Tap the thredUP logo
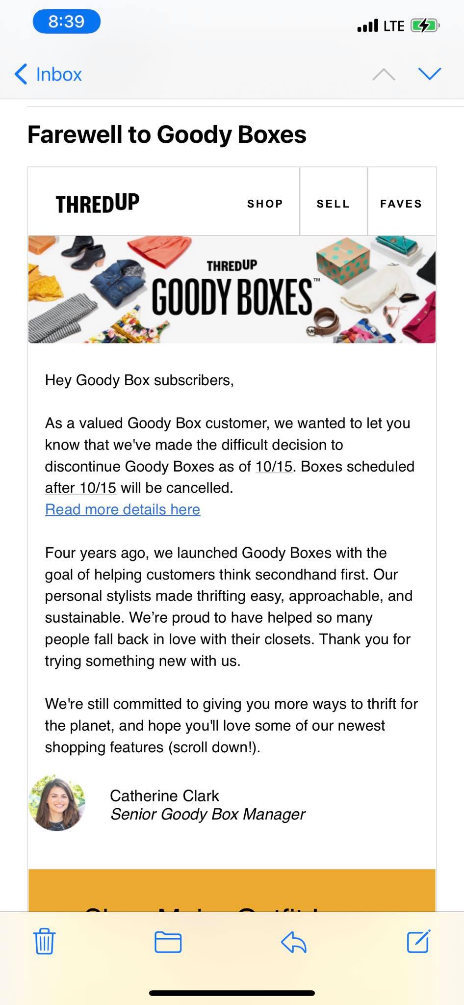This screenshot has width=464, height=1005. 96,202
